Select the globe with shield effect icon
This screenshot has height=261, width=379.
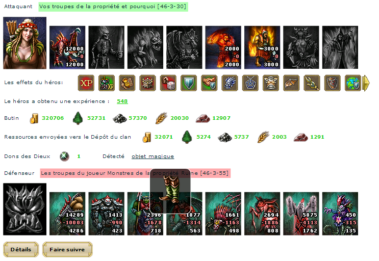[x=353, y=83]
